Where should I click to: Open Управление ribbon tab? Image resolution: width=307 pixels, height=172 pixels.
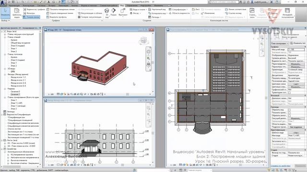pos(132,5)
